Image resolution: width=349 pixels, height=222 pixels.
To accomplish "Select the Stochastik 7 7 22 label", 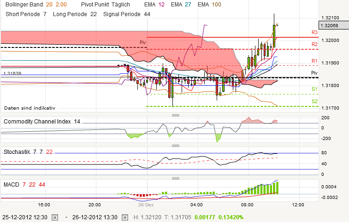I will coord(28,152).
